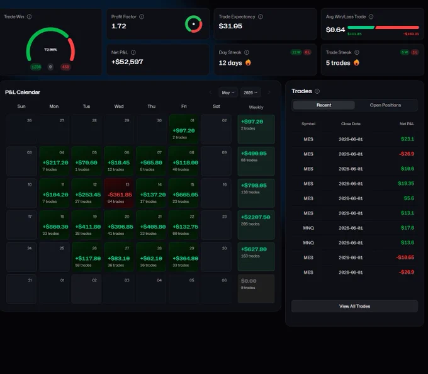Select calendar day 21 with +$405.80
Screen dimensions: 428x374
point(151,225)
